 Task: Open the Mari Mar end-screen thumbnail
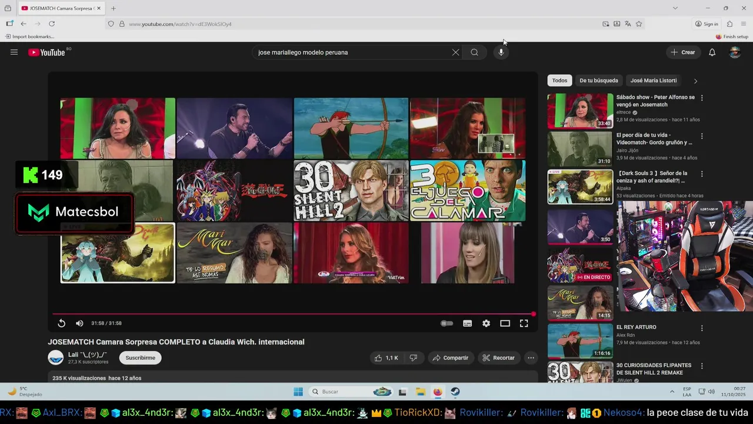[x=234, y=253]
